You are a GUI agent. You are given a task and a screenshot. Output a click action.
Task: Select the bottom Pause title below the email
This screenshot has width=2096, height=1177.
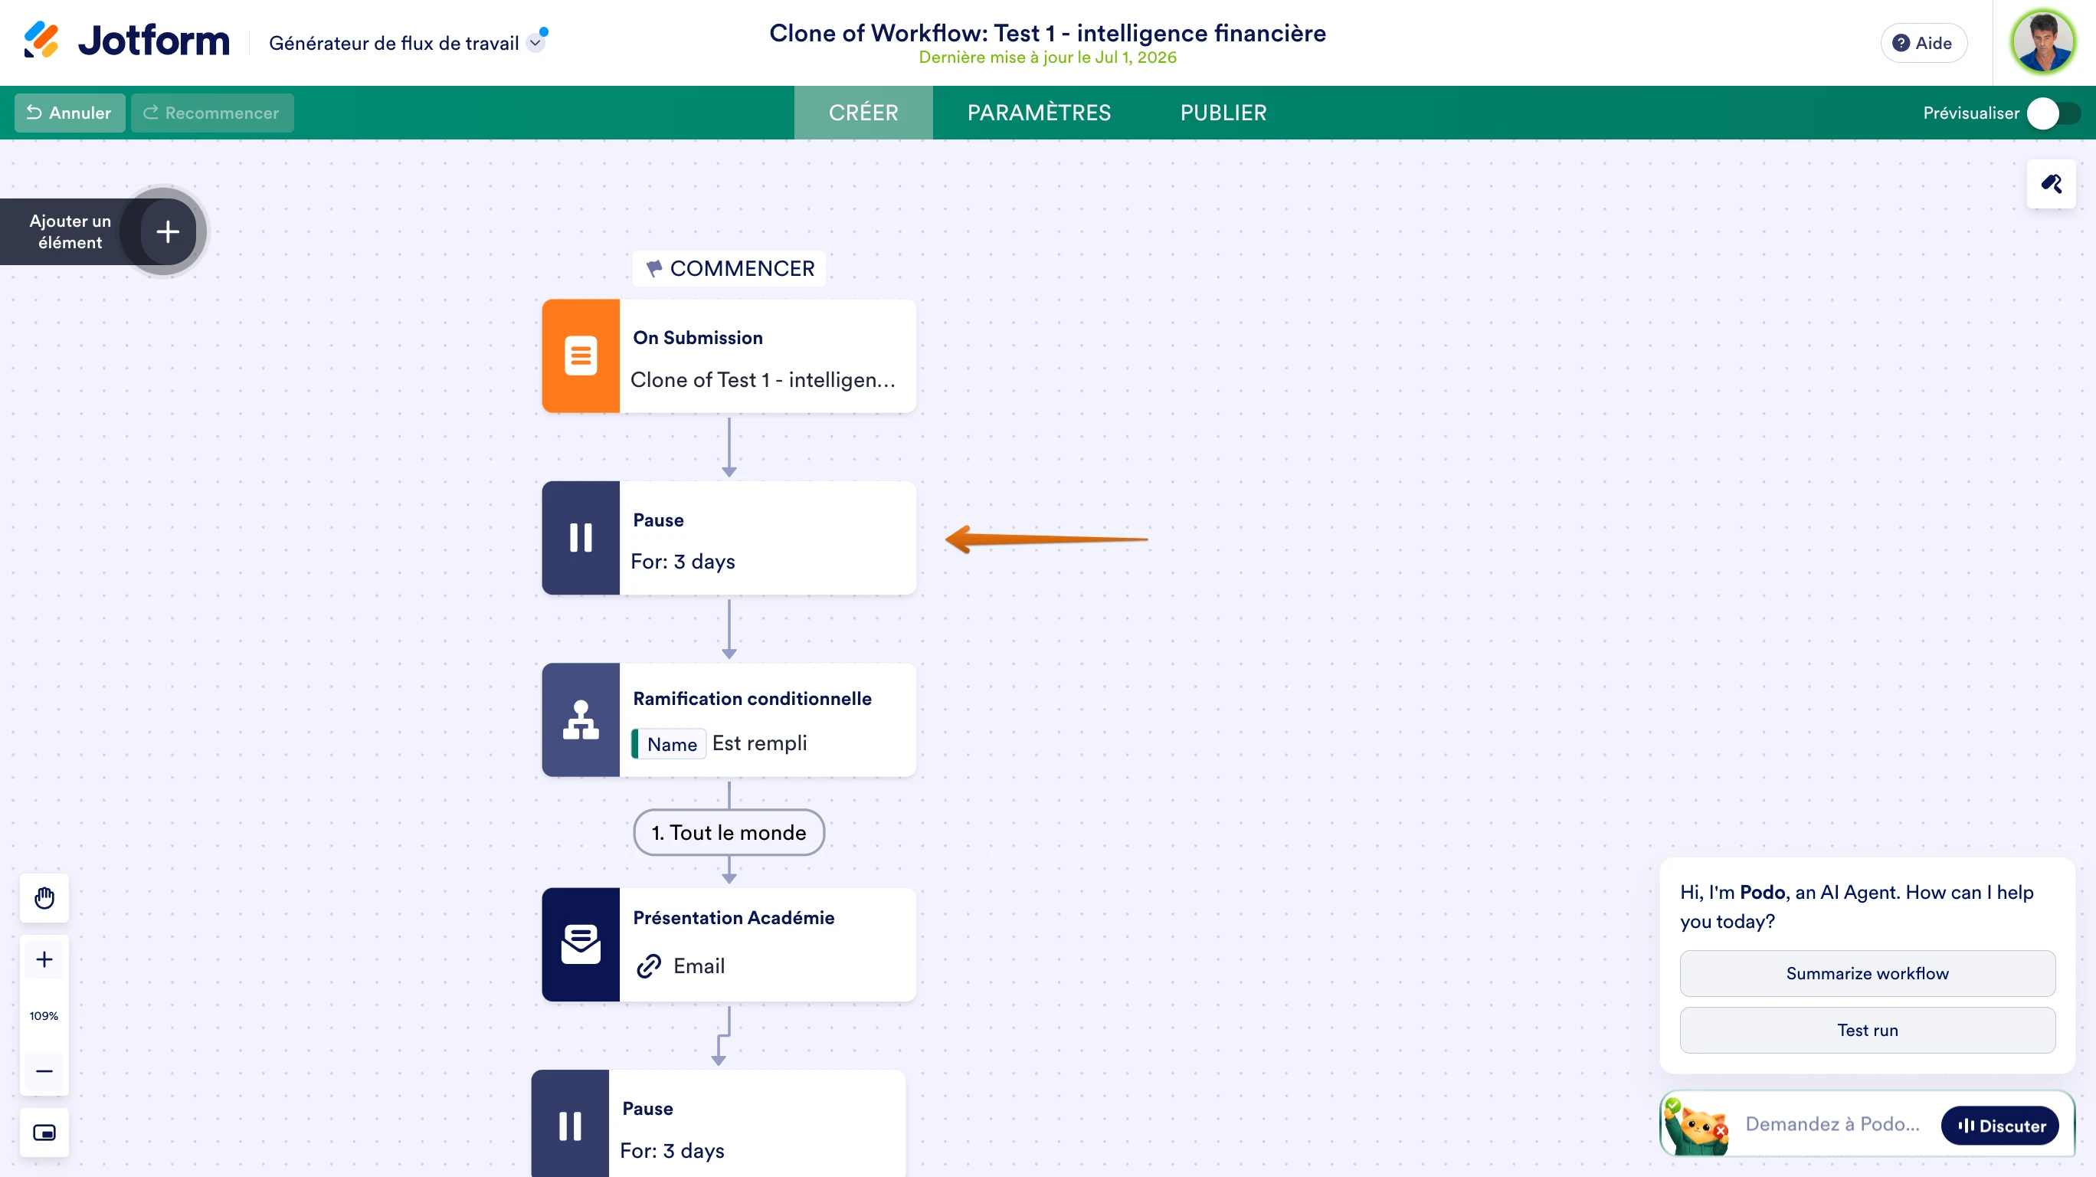(x=647, y=1109)
